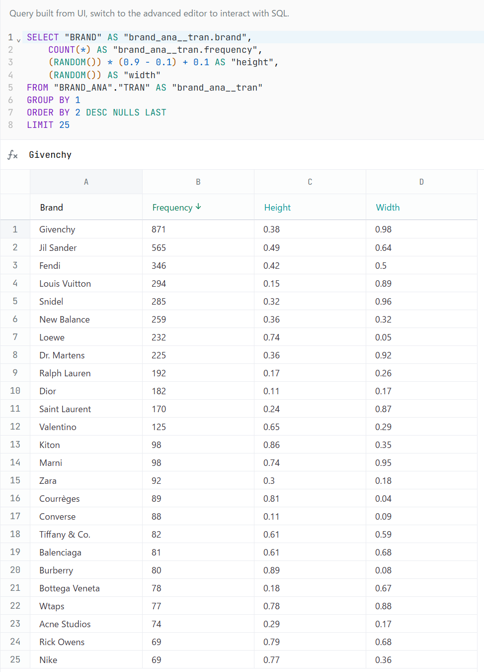Image resolution: width=484 pixels, height=672 pixels.
Task: Sort by the Width column header
Action: tap(388, 208)
